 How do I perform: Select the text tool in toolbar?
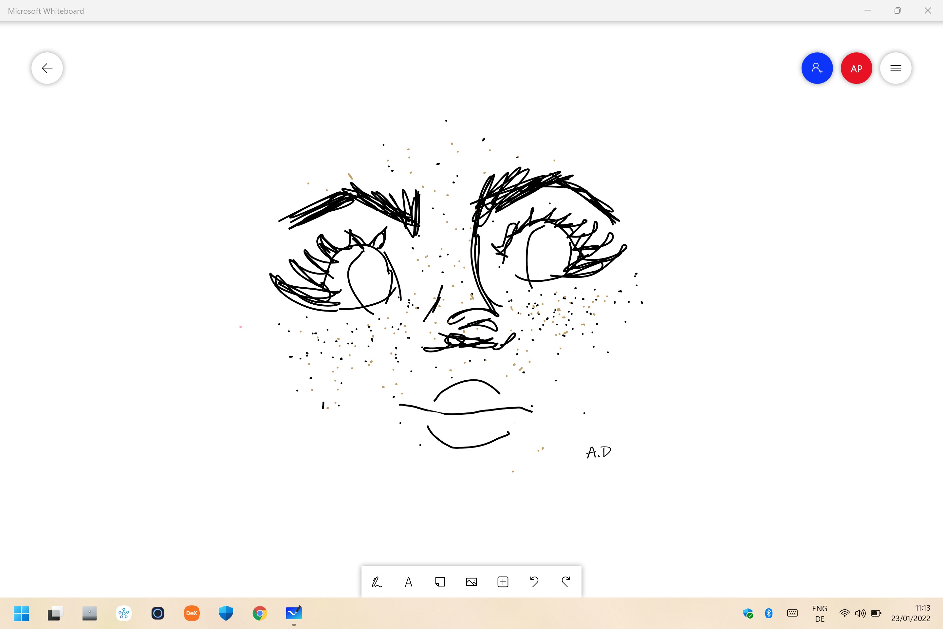point(409,582)
